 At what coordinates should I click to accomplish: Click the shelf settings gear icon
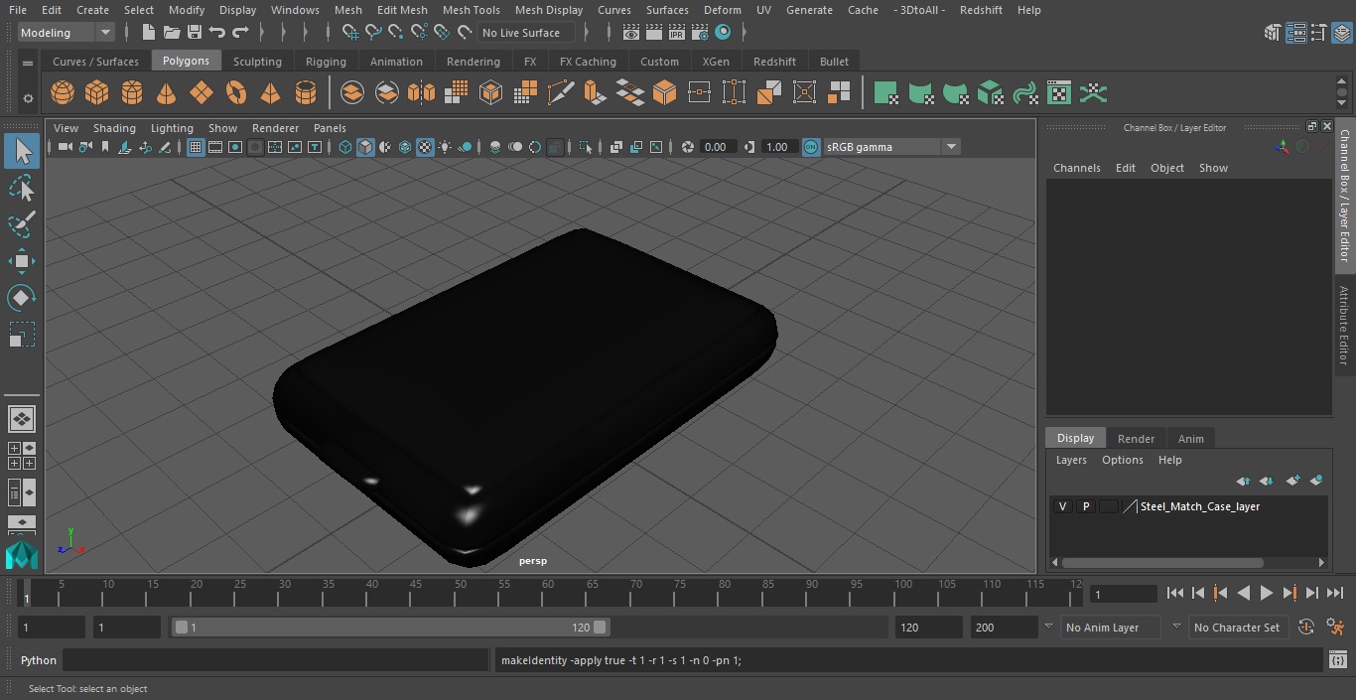coord(28,97)
